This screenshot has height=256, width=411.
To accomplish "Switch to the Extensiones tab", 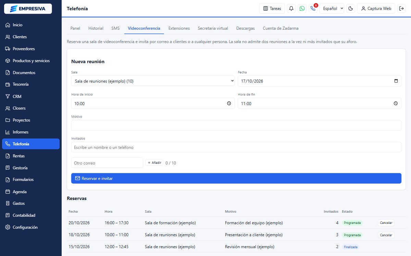I will [x=179, y=28].
